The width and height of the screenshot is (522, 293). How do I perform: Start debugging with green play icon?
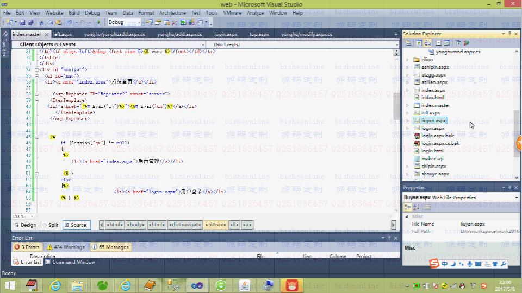tap(99, 22)
